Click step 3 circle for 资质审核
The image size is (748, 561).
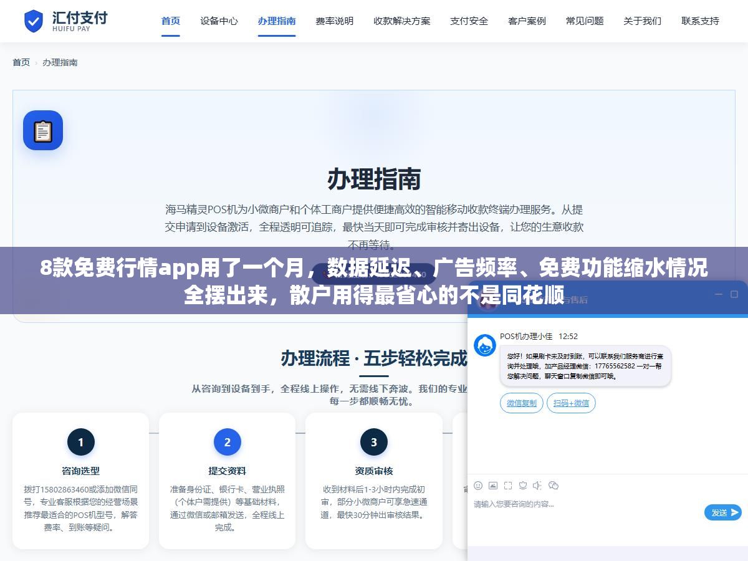click(373, 443)
